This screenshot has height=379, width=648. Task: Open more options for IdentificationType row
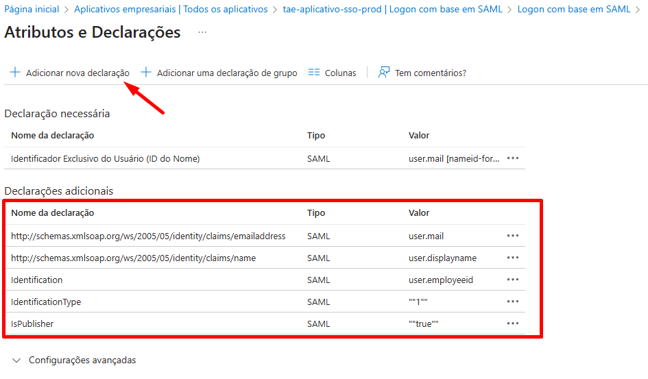(x=513, y=301)
